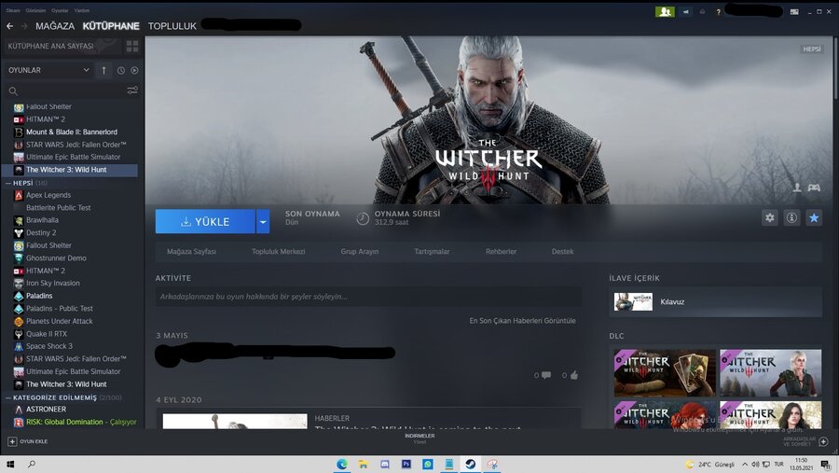Select Mount & Blade II: Bannerlord
Image resolution: width=839 pixels, height=473 pixels.
[x=71, y=132]
